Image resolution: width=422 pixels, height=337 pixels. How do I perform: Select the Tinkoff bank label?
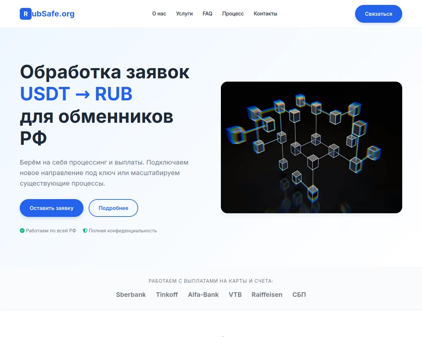(167, 295)
